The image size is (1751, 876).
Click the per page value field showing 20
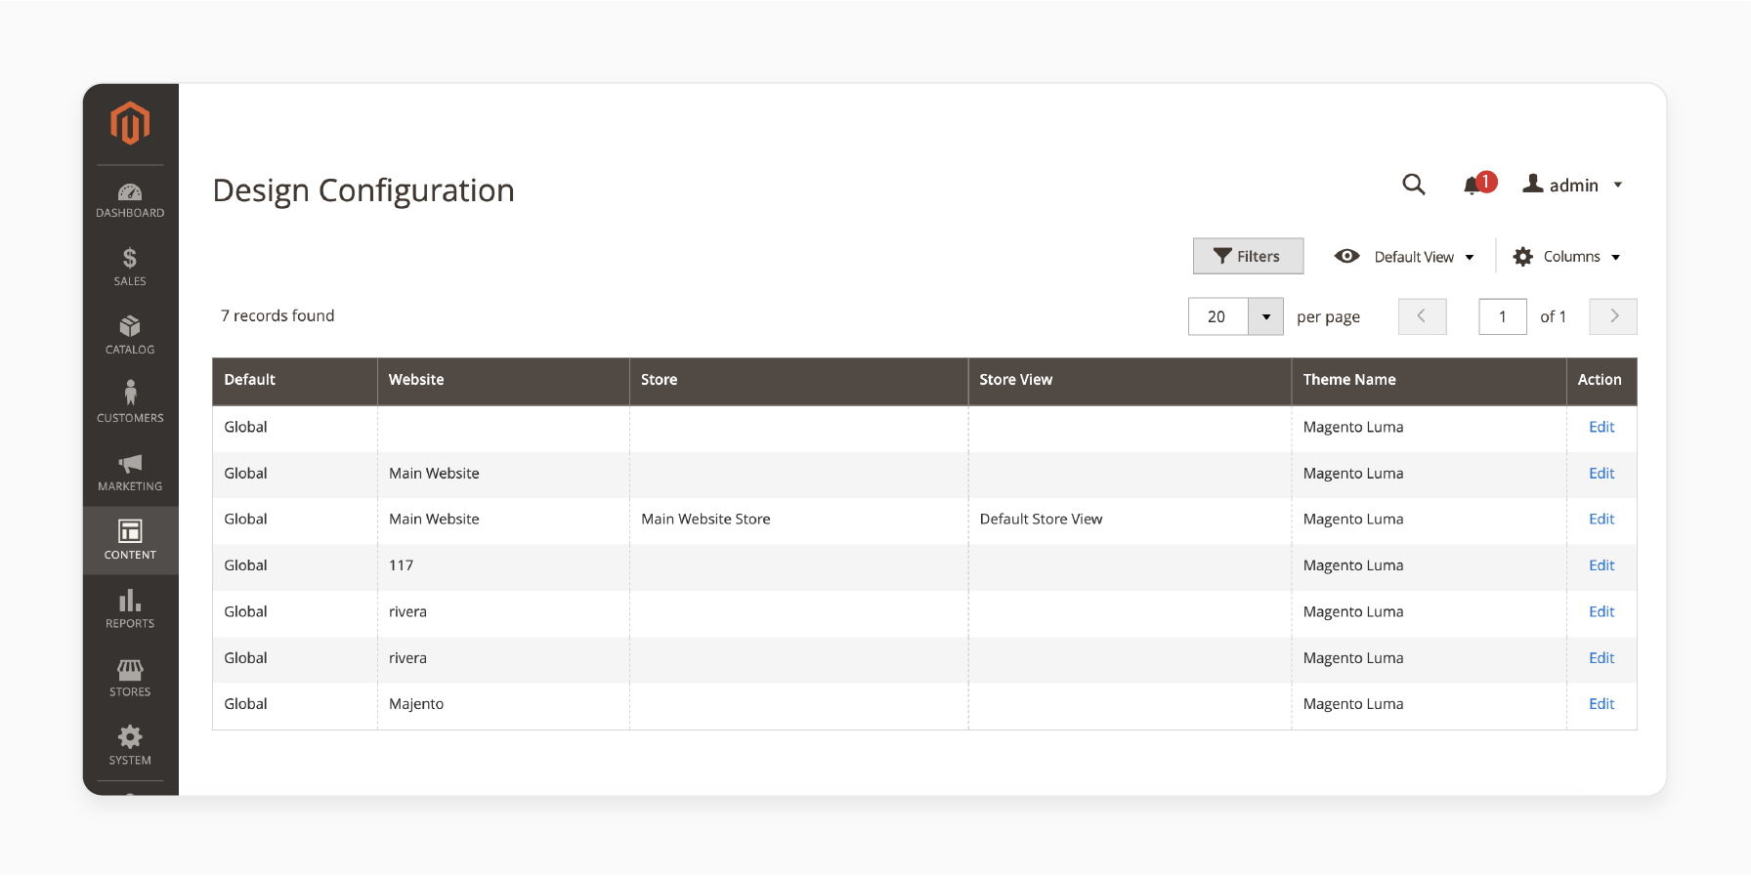1218,316
